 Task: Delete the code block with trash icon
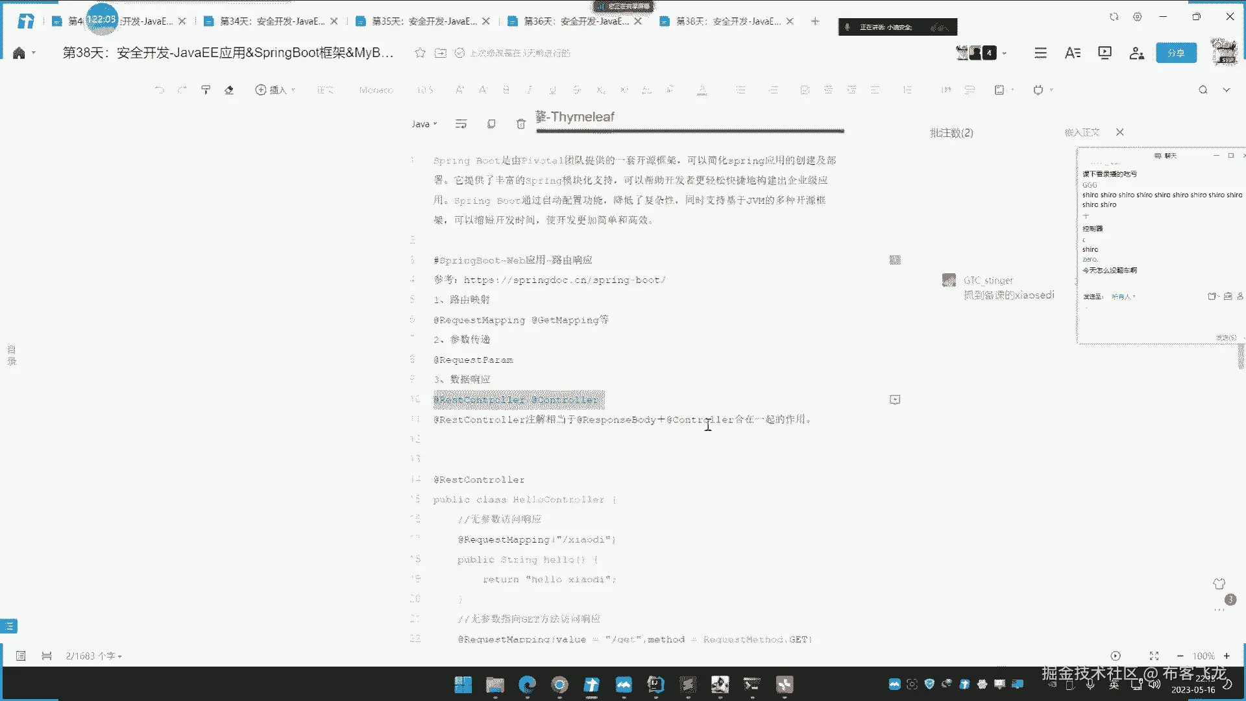(x=520, y=124)
